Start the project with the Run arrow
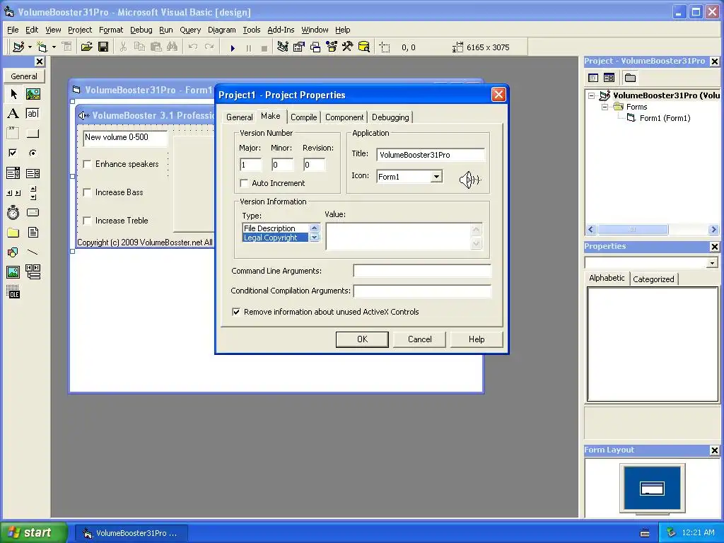 (233, 47)
